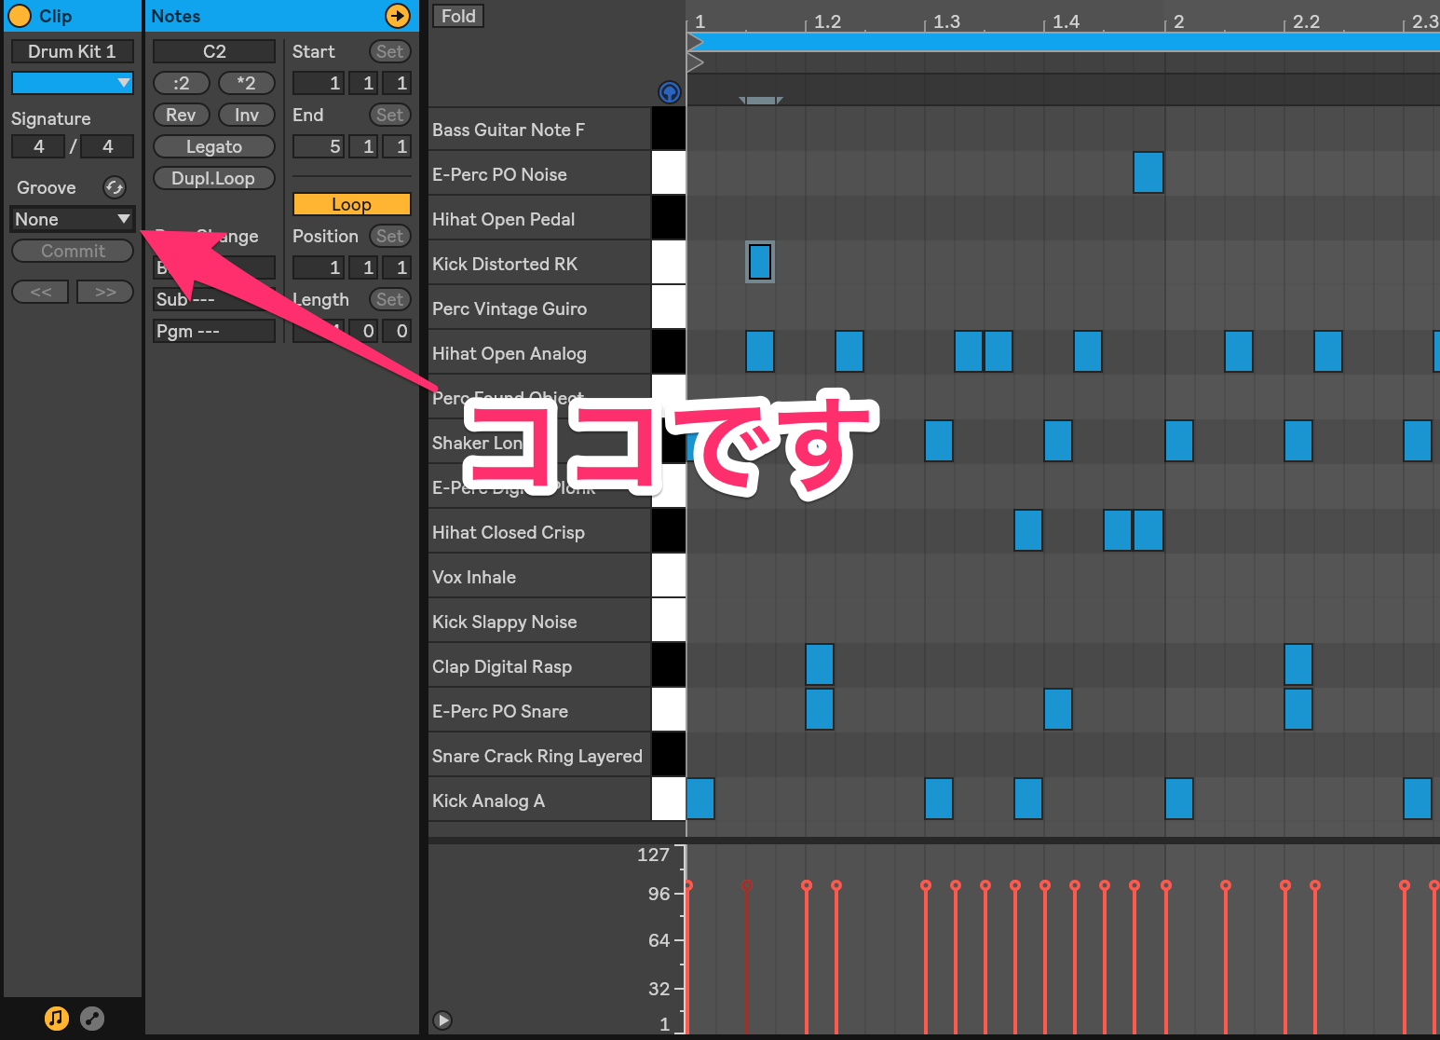Click the Rev reverse notes button

pos(181,115)
